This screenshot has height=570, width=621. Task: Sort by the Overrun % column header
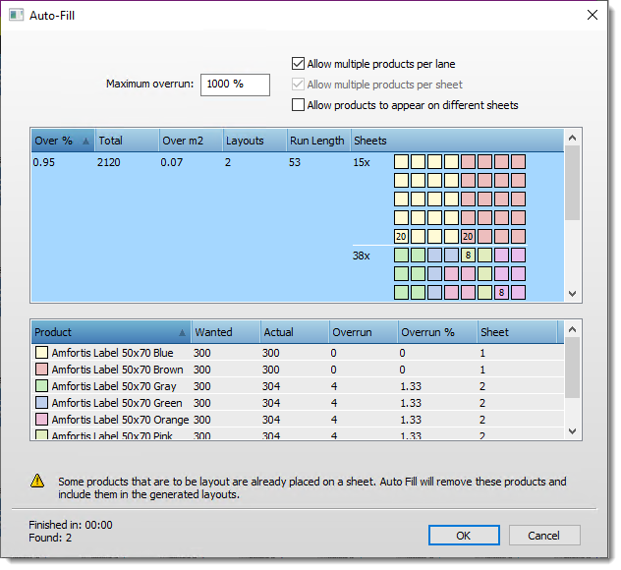click(x=437, y=332)
